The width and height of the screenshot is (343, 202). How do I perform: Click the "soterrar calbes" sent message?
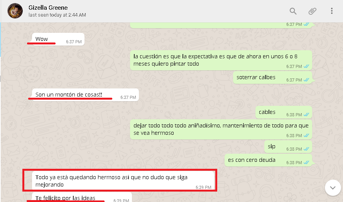tap(272, 78)
